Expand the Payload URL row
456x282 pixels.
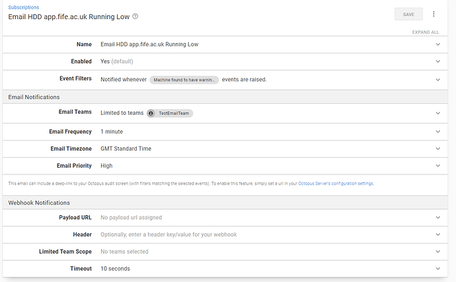(x=437, y=217)
